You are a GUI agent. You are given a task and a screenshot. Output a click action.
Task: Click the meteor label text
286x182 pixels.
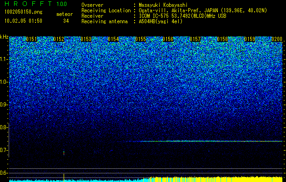pos(65,14)
